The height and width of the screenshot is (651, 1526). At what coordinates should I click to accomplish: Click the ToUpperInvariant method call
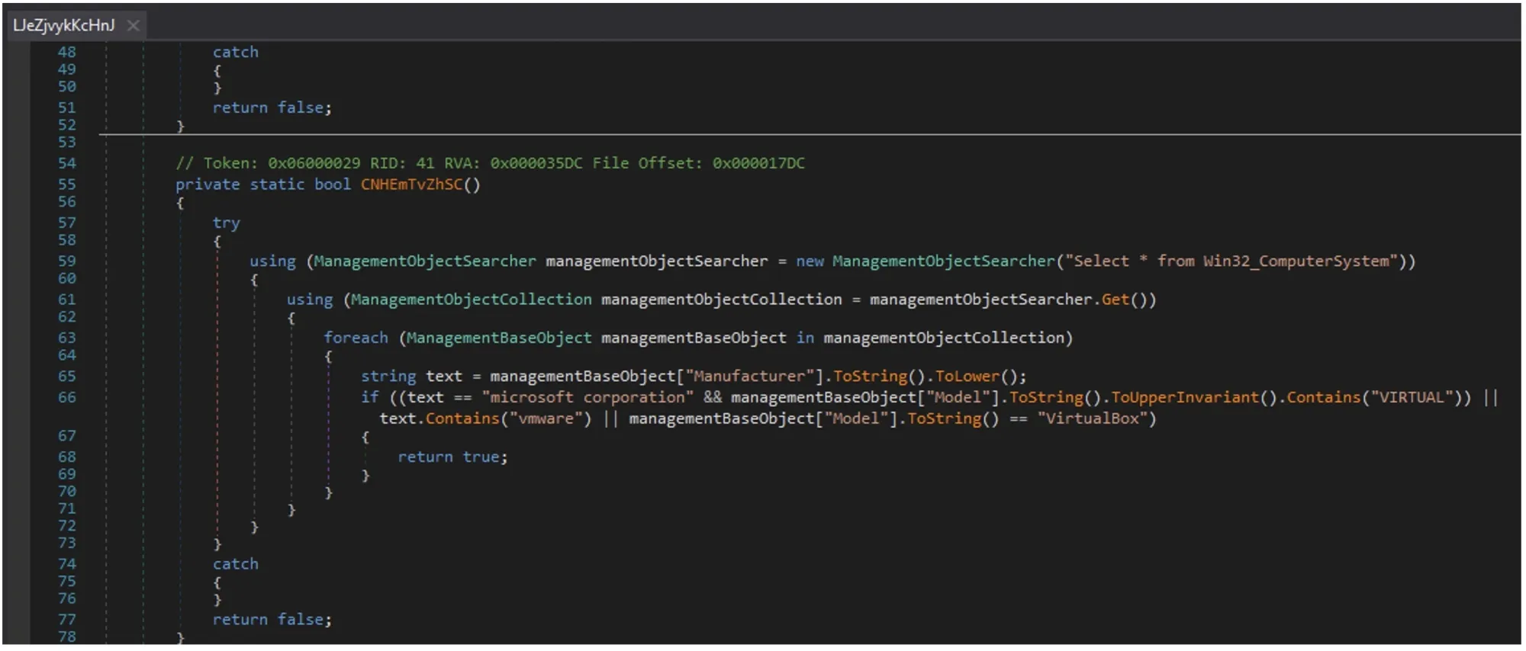(1185, 397)
